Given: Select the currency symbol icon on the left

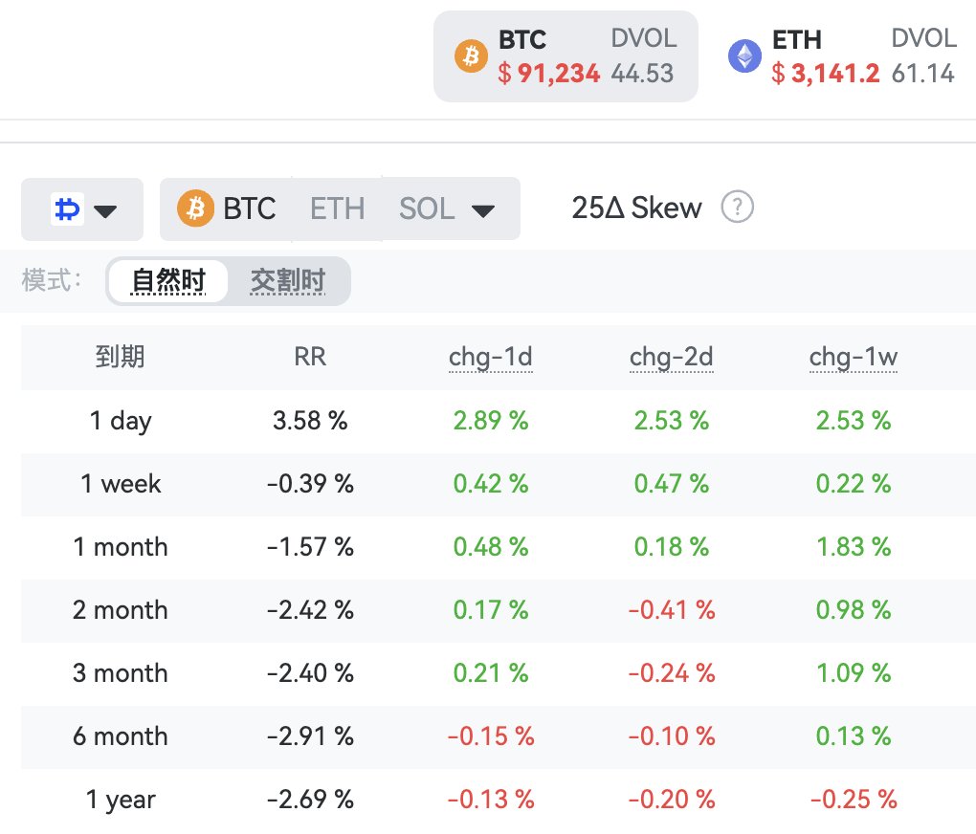Looking at the screenshot, I should click(x=67, y=208).
